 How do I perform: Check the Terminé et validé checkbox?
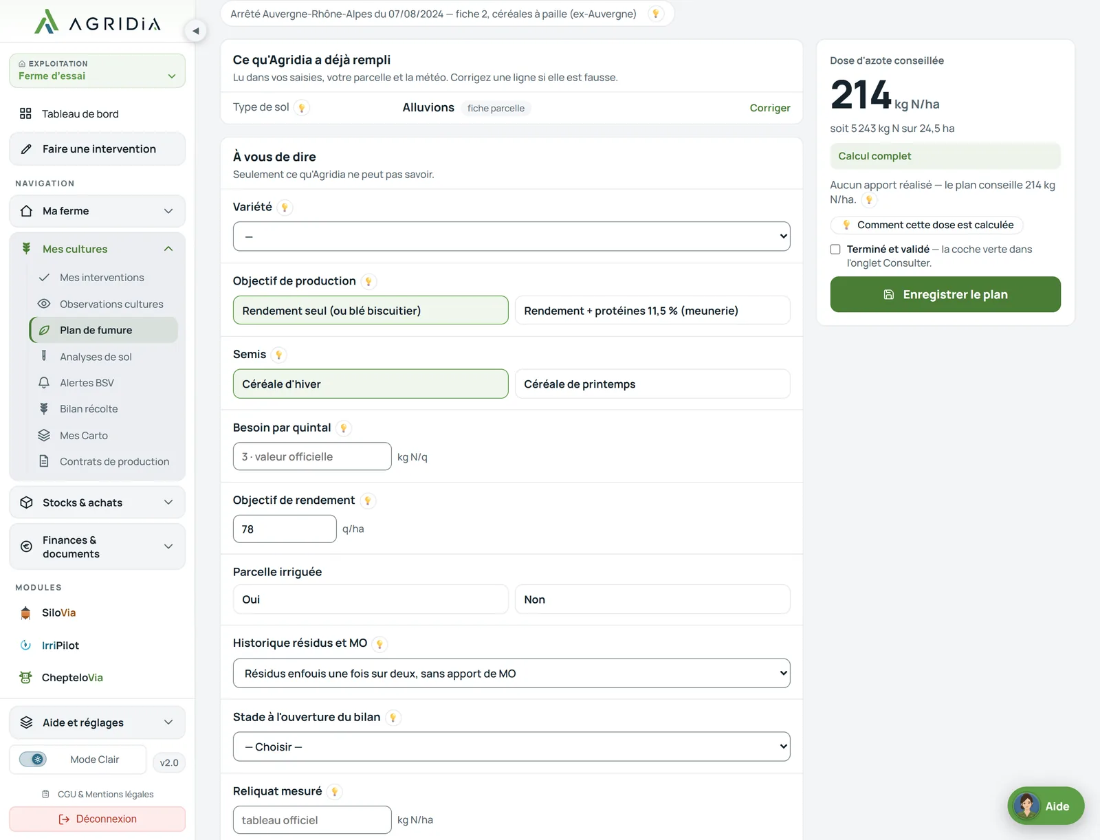(835, 250)
